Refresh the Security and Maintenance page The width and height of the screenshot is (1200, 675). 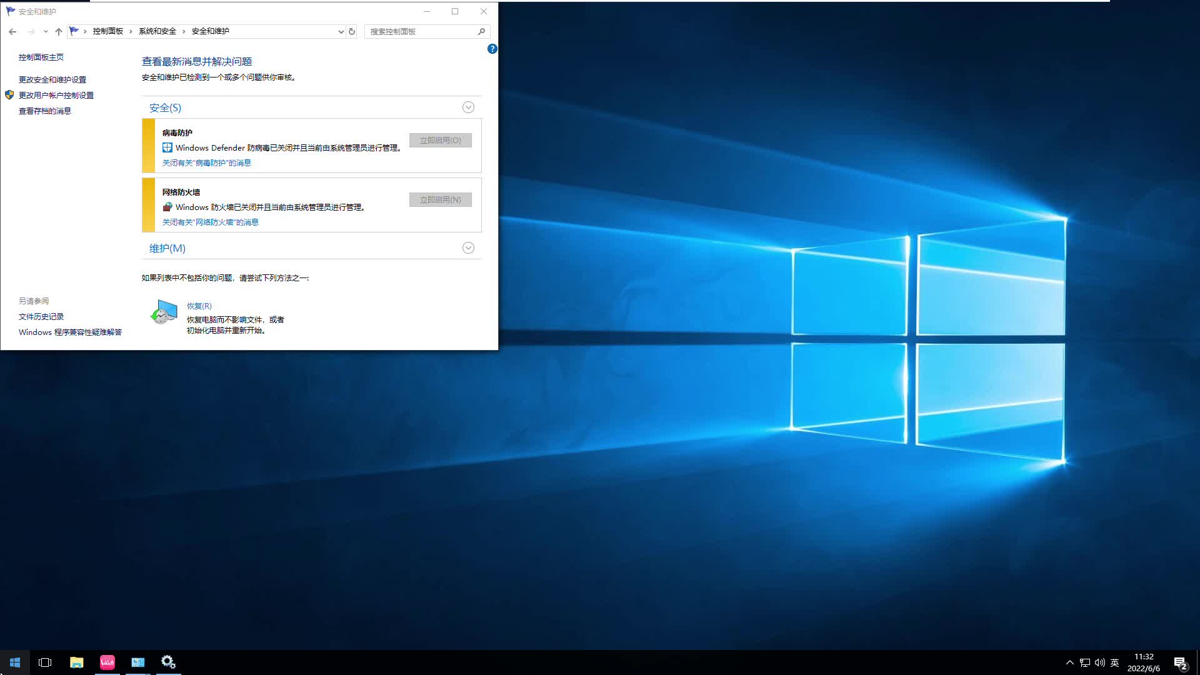[352, 31]
